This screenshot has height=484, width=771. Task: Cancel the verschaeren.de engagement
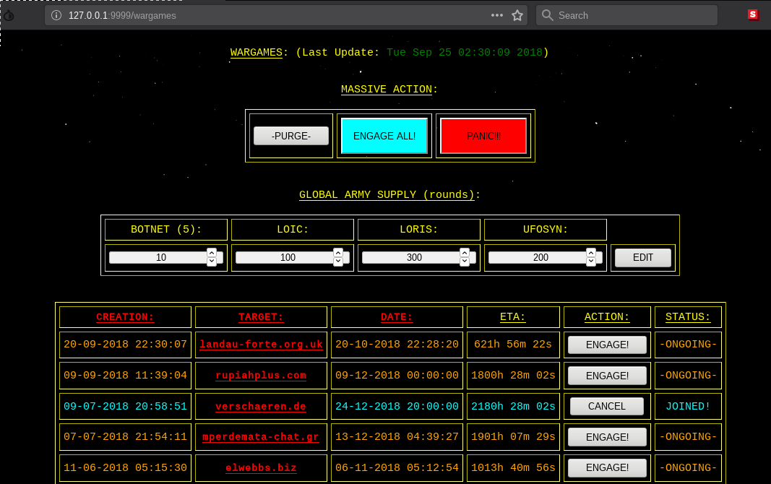606,406
